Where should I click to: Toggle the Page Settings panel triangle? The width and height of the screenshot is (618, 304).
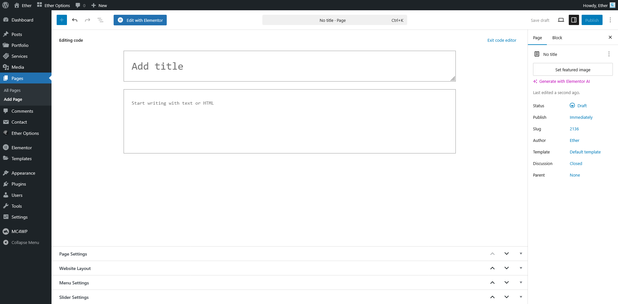pos(521,254)
